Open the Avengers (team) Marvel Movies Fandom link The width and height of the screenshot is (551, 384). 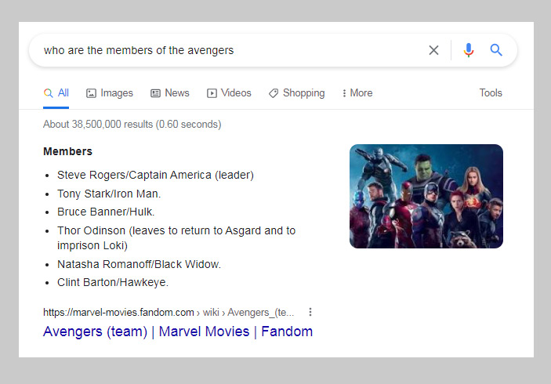pyautogui.click(x=178, y=331)
